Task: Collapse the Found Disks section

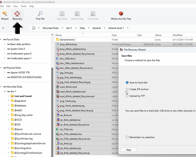Action: pyautogui.click(x=1, y=39)
